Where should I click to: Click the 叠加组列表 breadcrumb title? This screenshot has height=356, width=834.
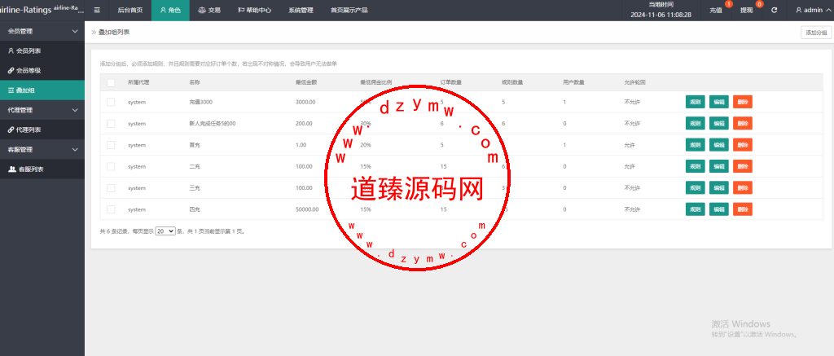[114, 32]
